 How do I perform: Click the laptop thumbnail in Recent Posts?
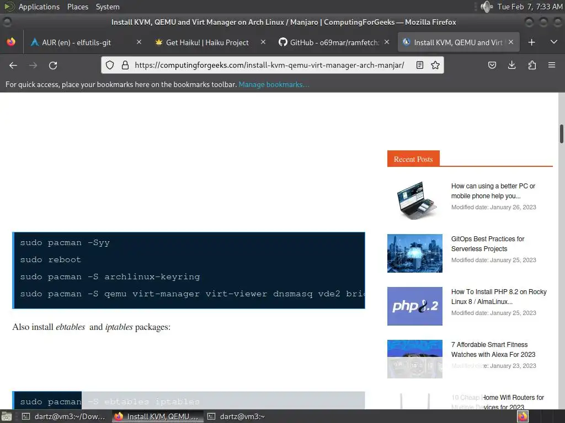pos(415,200)
